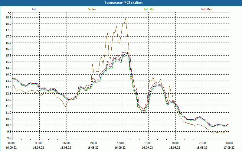Viewport: 242px width, 151px height.
Task: Click the 12,5 y-axis label
Action: 8,93
